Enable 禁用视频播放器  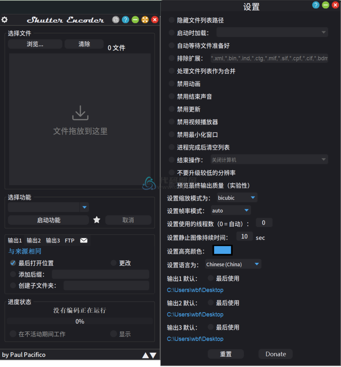tap(171, 122)
